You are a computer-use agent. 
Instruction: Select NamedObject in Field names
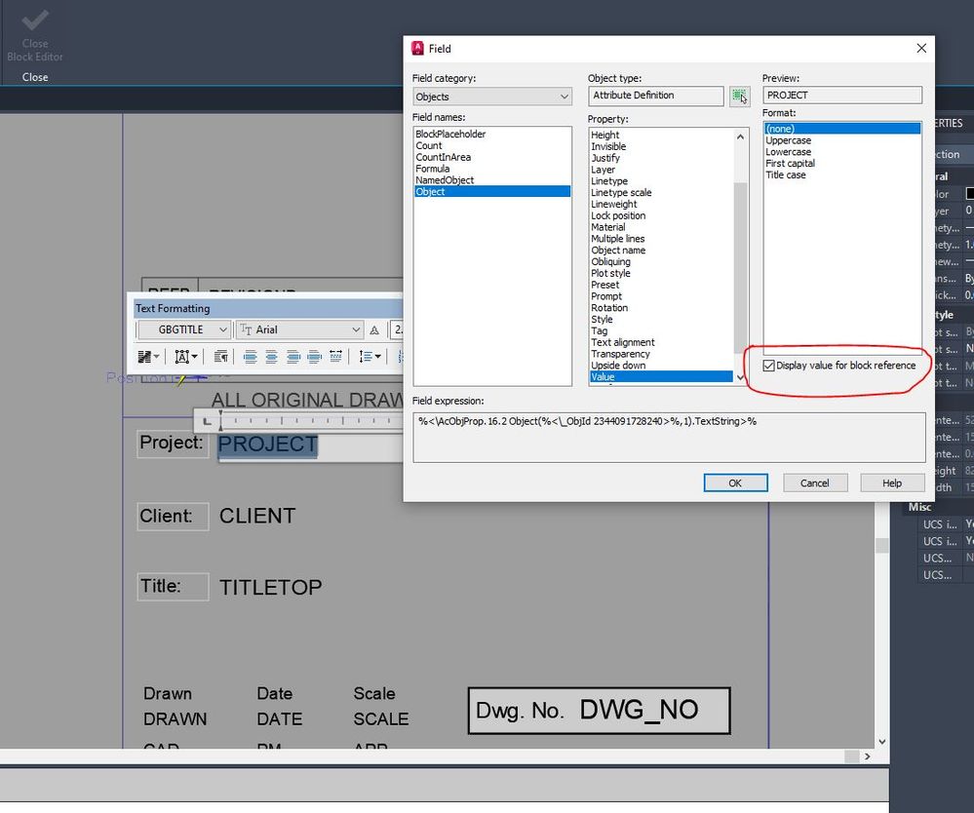(x=445, y=180)
